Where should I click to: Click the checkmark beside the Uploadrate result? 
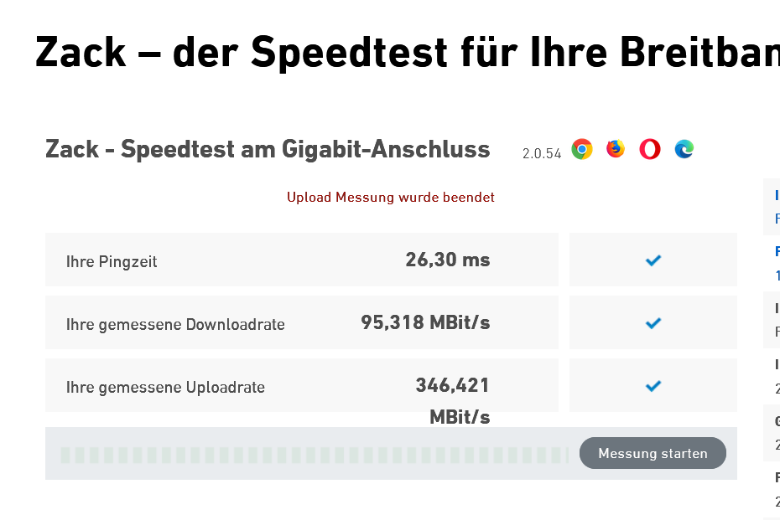pyautogui.click(x=653, y=386)
